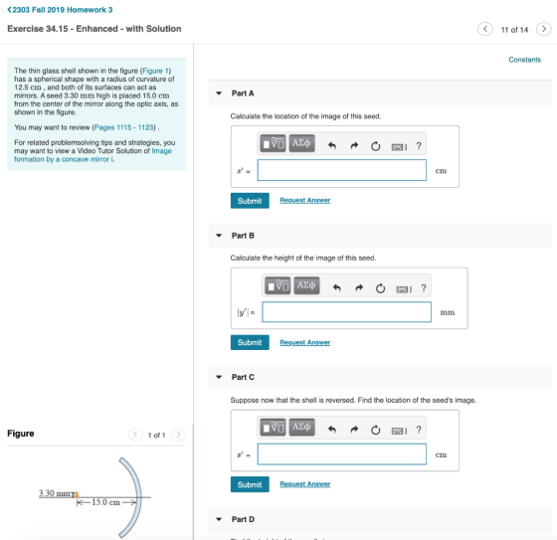The width and height of the screenshot is (557, 540).
Task: Collapse the Part B section
Action: (x=219, y=235)
